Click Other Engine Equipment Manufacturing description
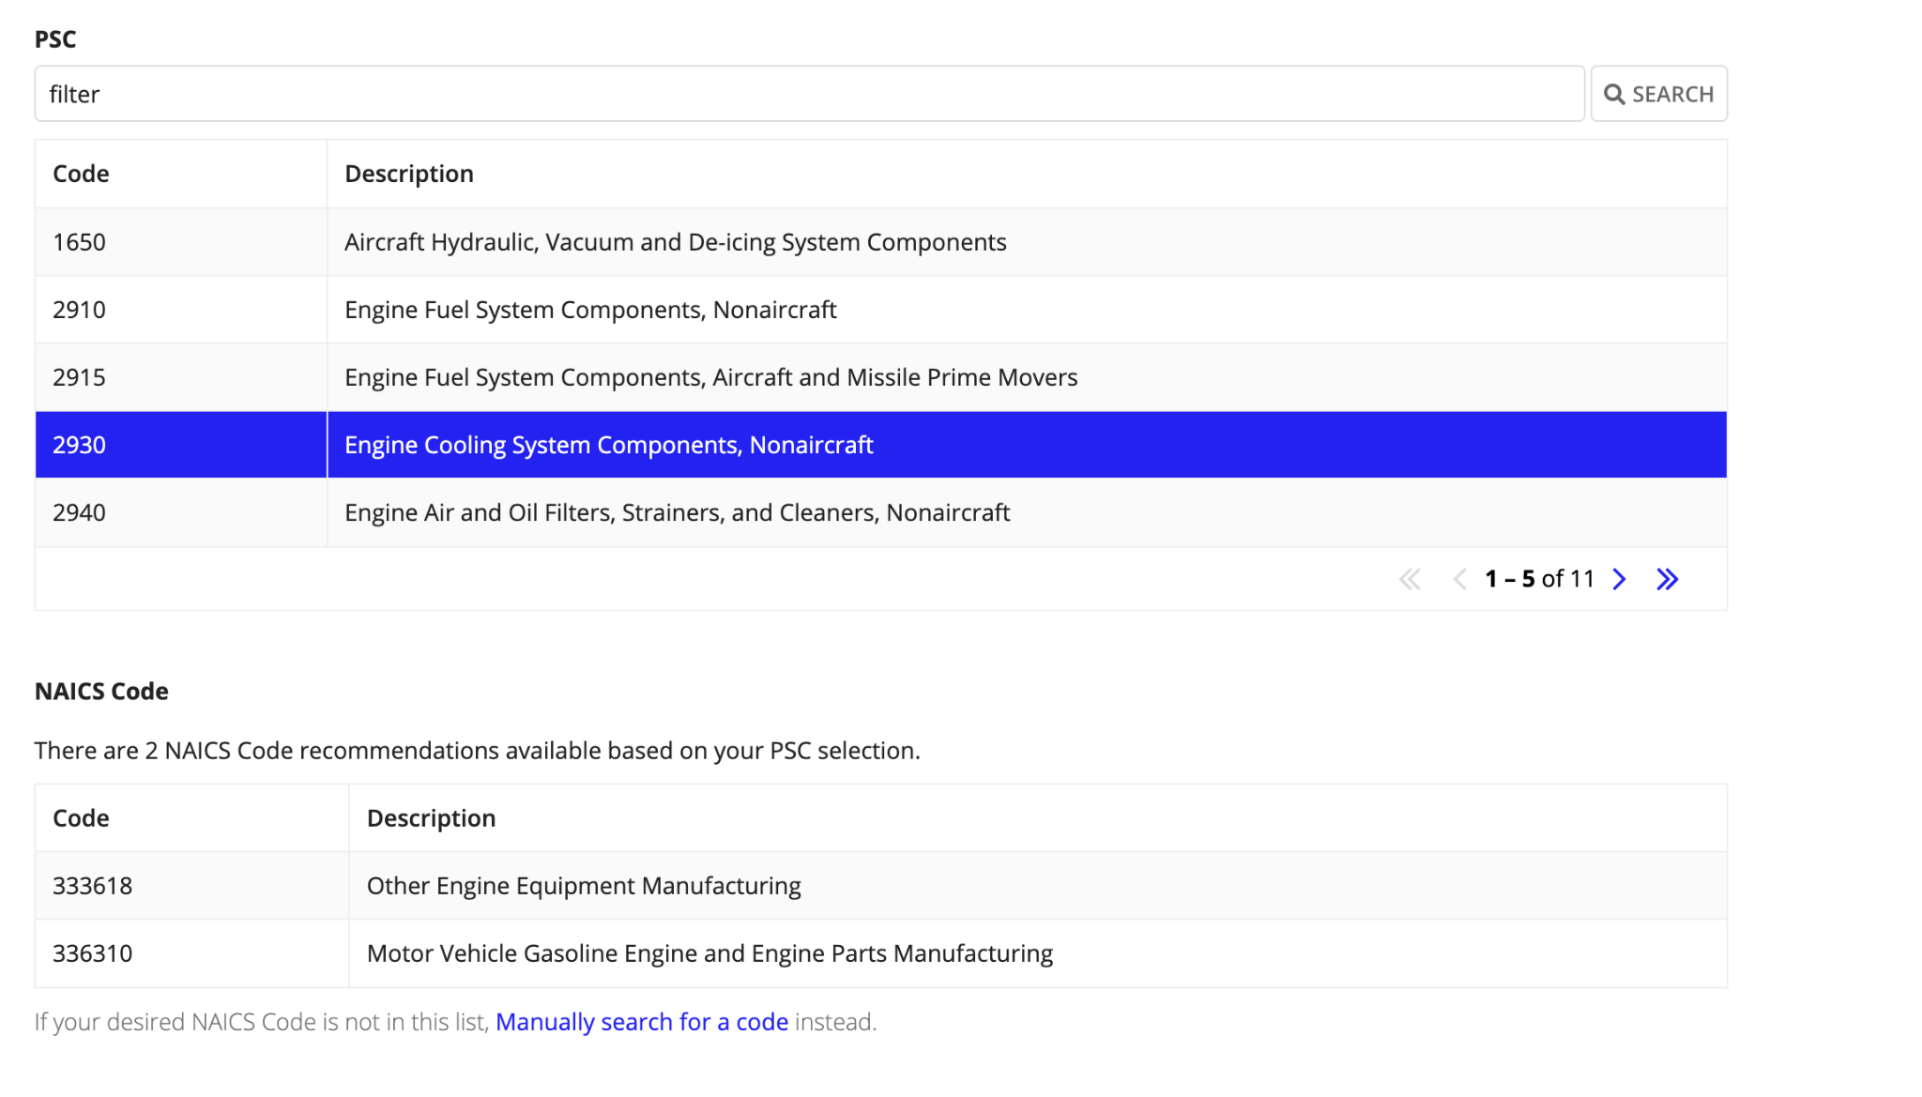 pos(584,886)
